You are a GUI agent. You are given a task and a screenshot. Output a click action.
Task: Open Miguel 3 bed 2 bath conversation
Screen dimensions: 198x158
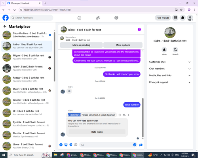coord(27,57)
